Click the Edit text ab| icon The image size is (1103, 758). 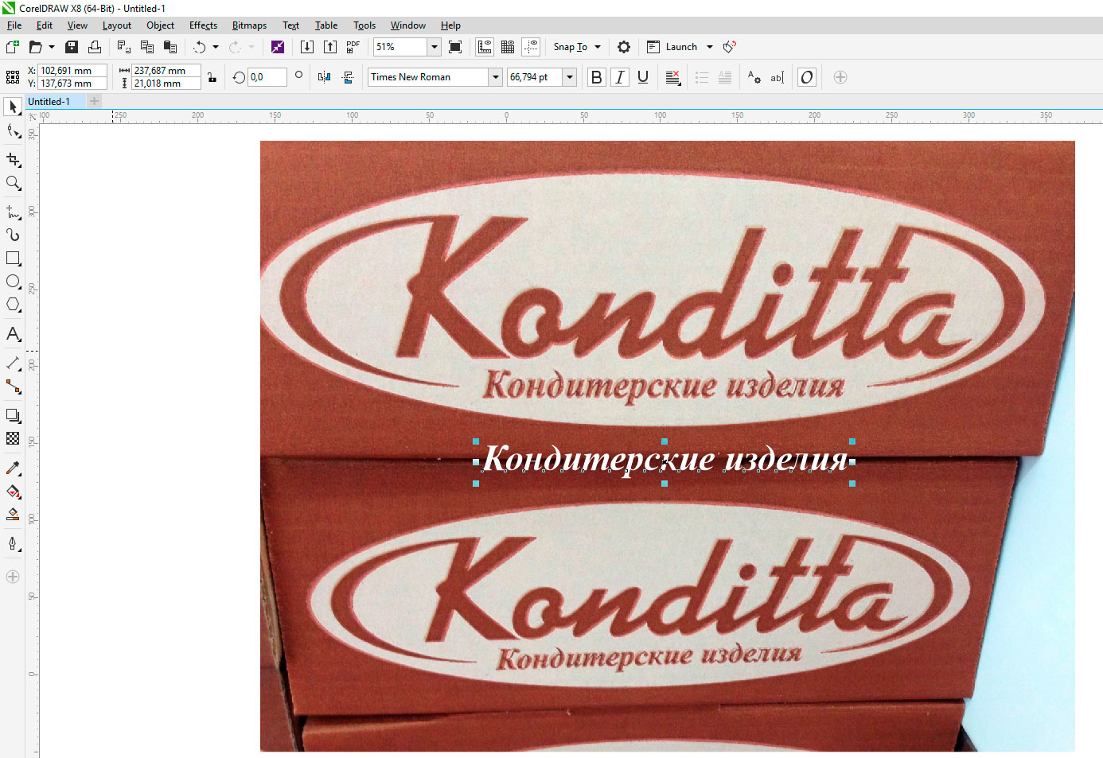(x=778, y=77)
